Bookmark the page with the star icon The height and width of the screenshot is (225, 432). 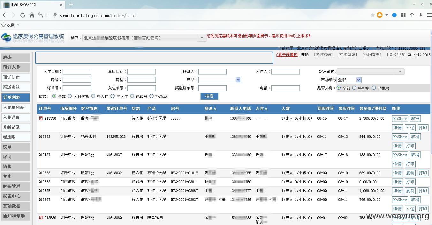tap(373, 15)
